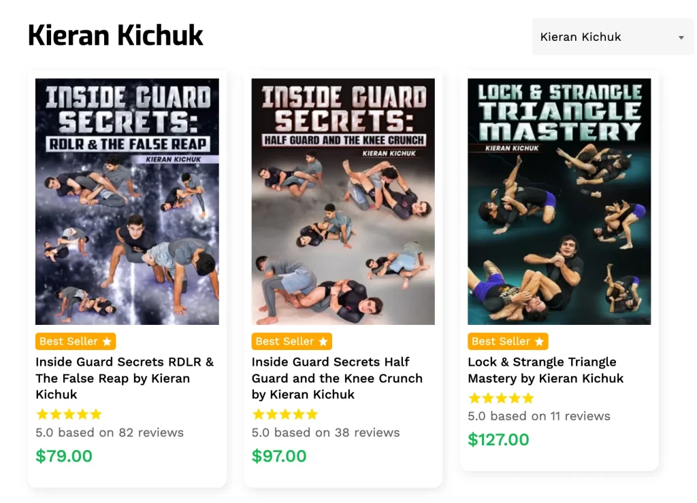Click star ratings under Triangle Mastery product
Screen dimensions: 697x503
tap(501, 398)
